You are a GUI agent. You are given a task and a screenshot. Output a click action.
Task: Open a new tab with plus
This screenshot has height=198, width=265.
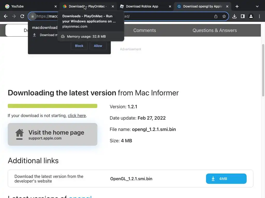237,6
